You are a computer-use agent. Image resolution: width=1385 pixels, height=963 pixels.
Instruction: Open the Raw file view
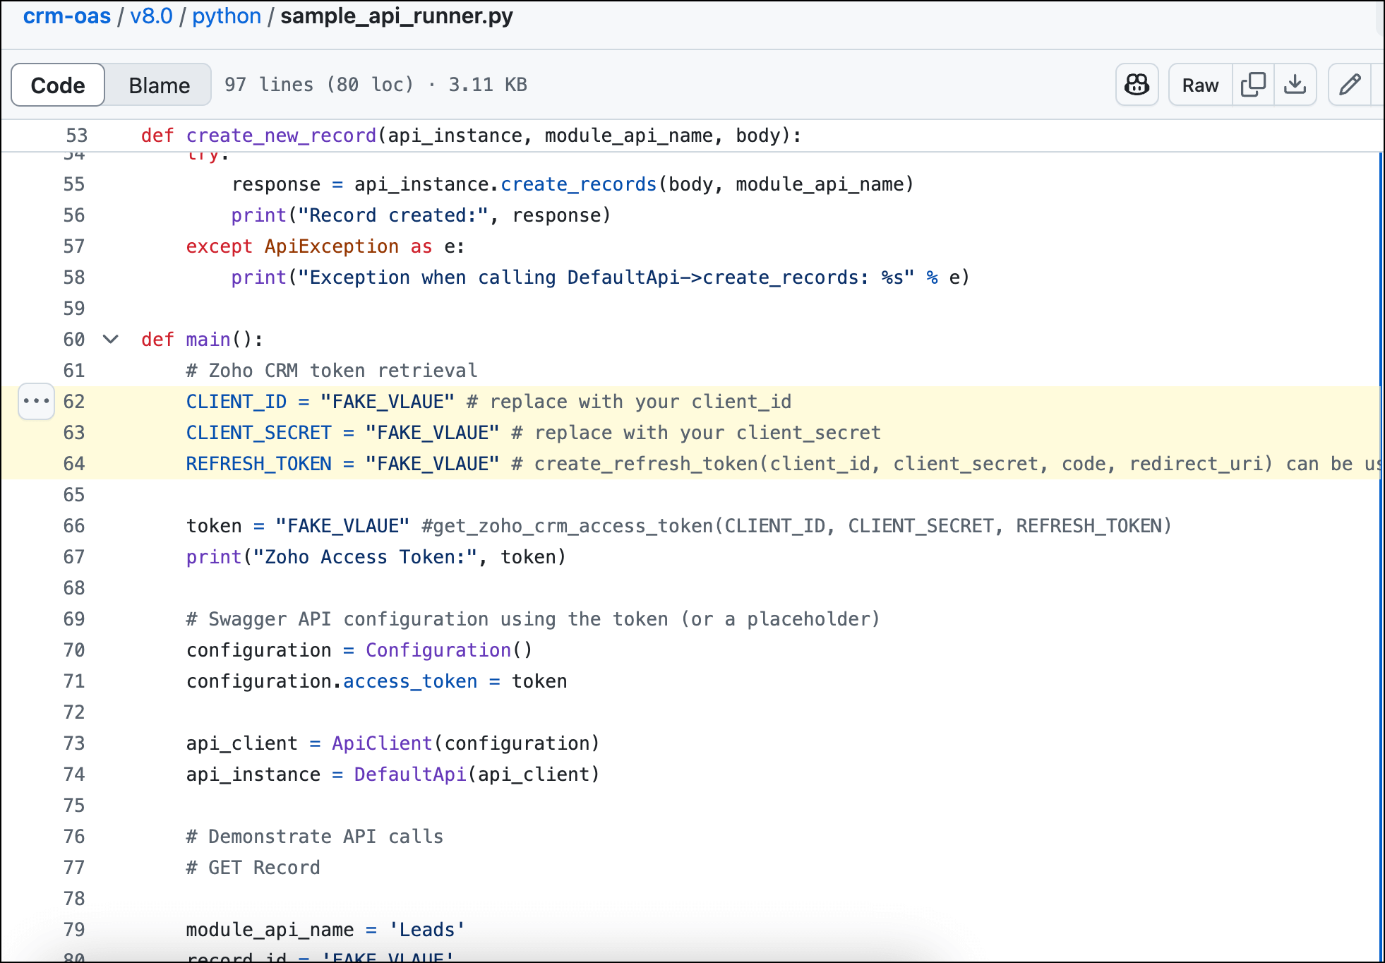click(1200, 85)
